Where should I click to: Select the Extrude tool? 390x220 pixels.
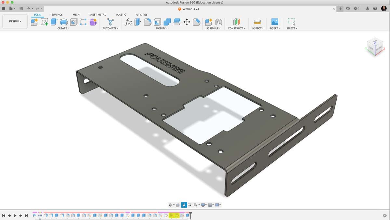[54, 22]
